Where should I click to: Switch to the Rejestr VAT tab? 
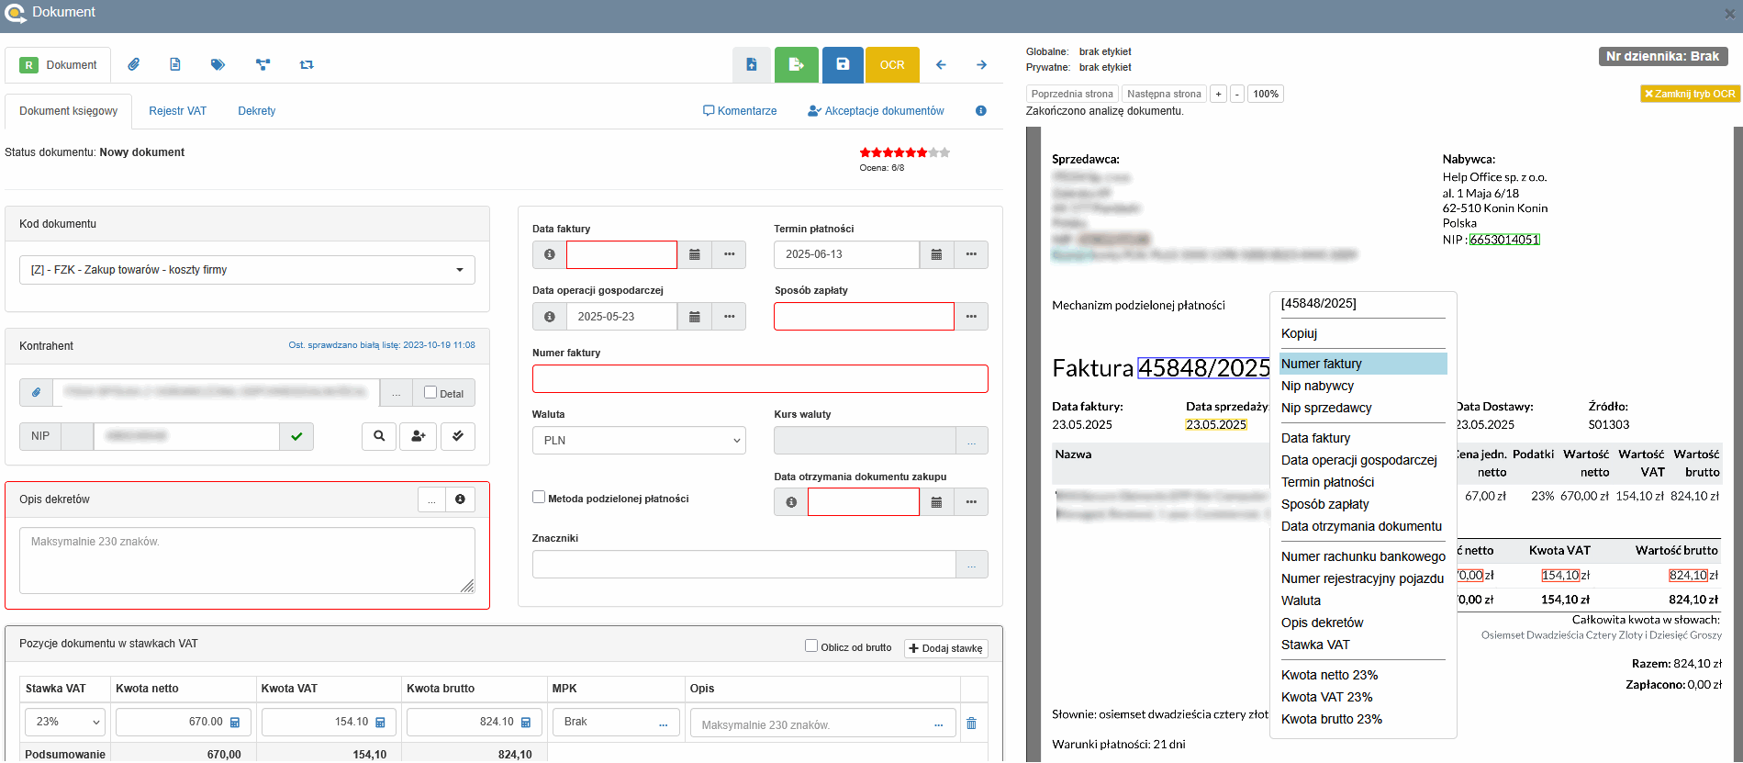click(177, 111)
